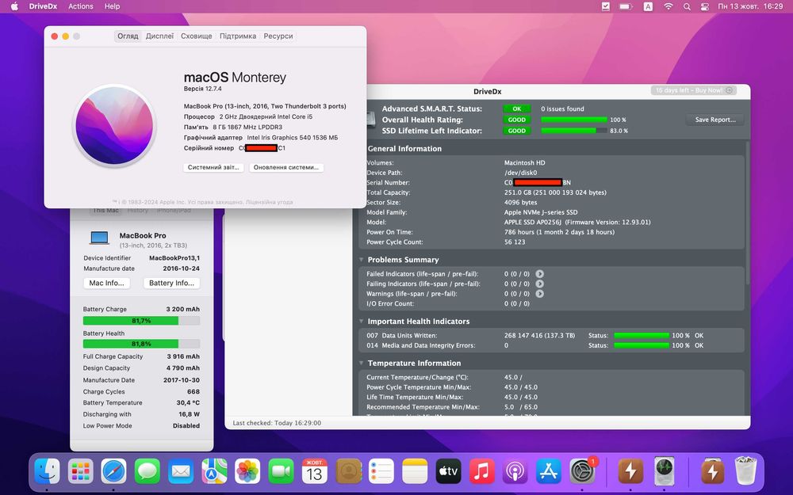
Task: Open Podcasts from the dock
Action: [515, 472]
